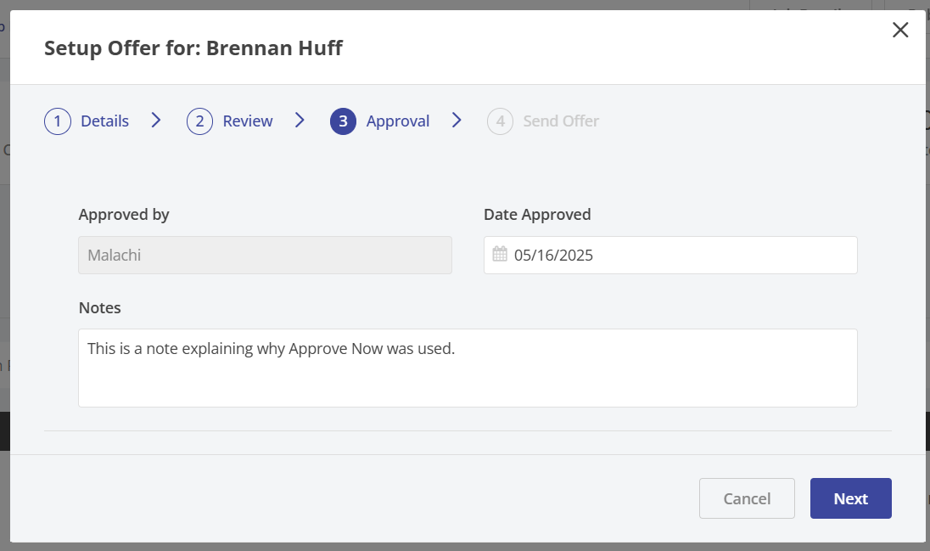The height and width of the screenshot is (551, 930).
Task: Switch to the Review step
Action: 248,121
